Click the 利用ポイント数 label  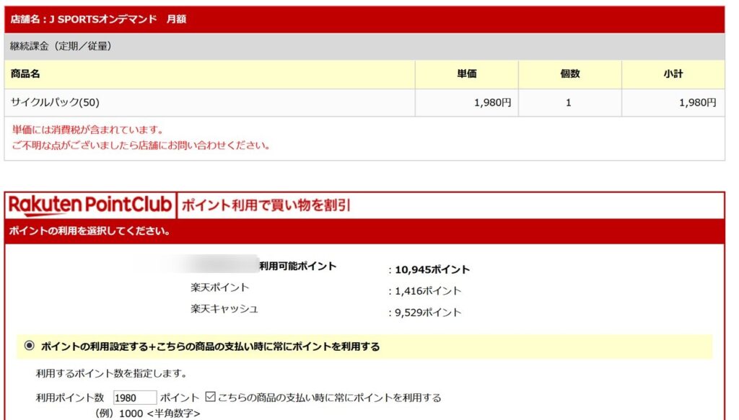point(70,398)
